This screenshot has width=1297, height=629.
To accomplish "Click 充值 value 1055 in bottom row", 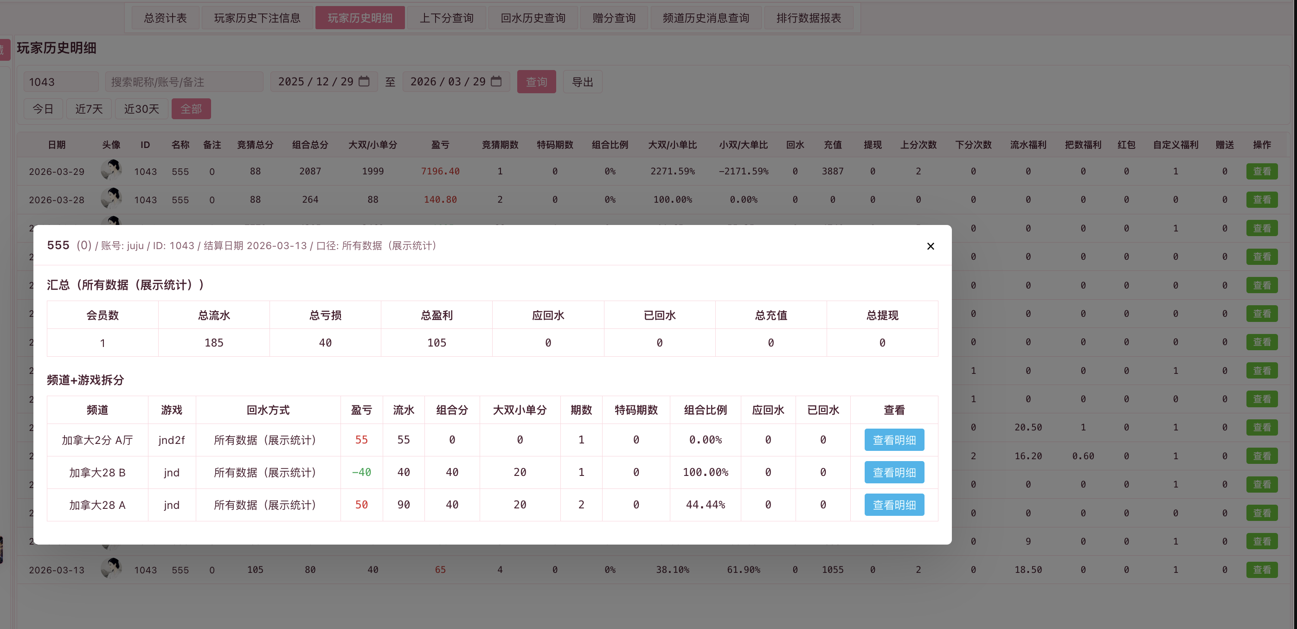I will 832,570.
